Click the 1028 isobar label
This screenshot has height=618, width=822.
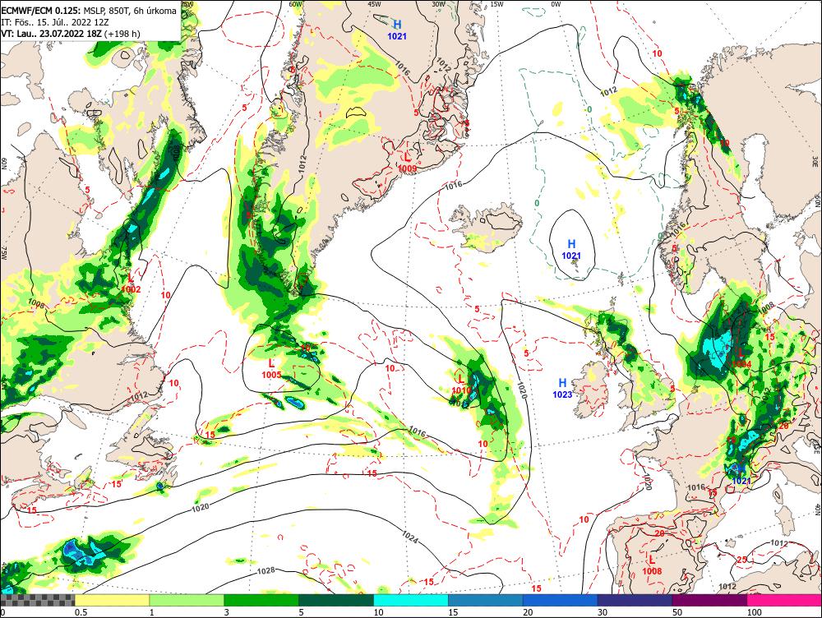tap(266, 570)
